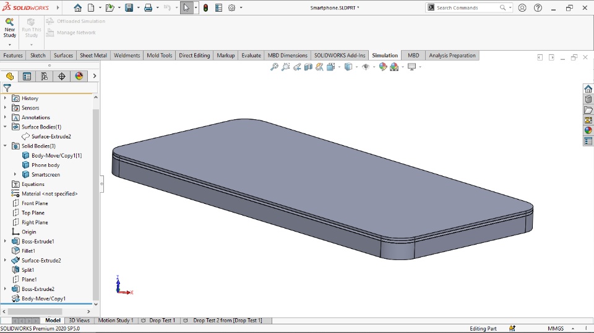Click Edit Appearance color ball in view toolbar
The height and width of the screenshot is (333, 594).
(x=383, y=67)
